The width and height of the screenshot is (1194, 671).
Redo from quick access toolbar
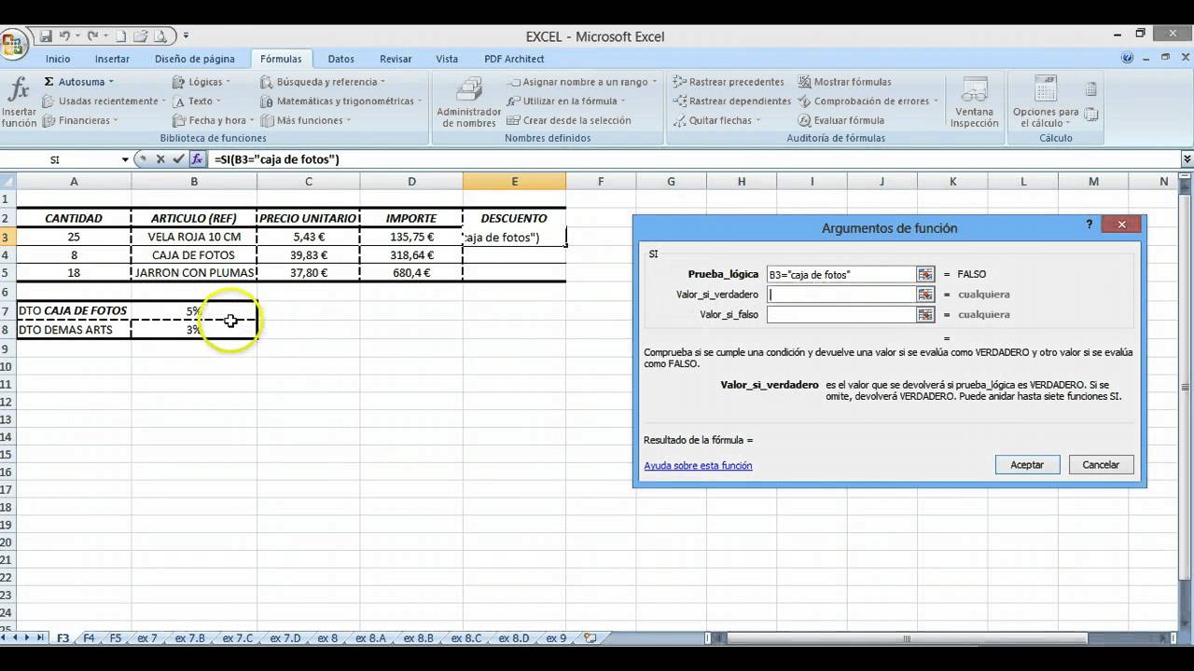click(92, 36)
